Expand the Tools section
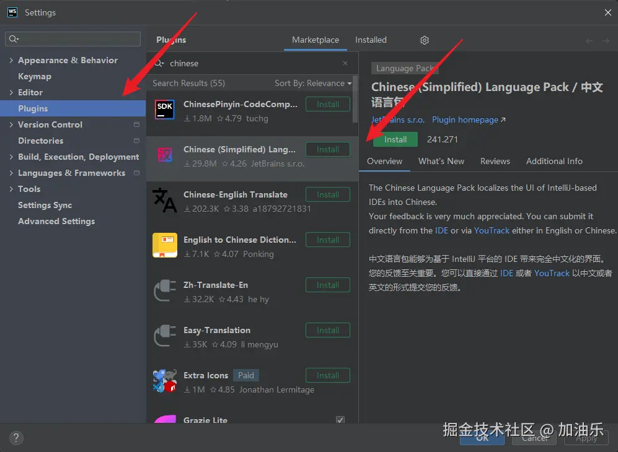This screenshot has width=618, height=452. 11,189
